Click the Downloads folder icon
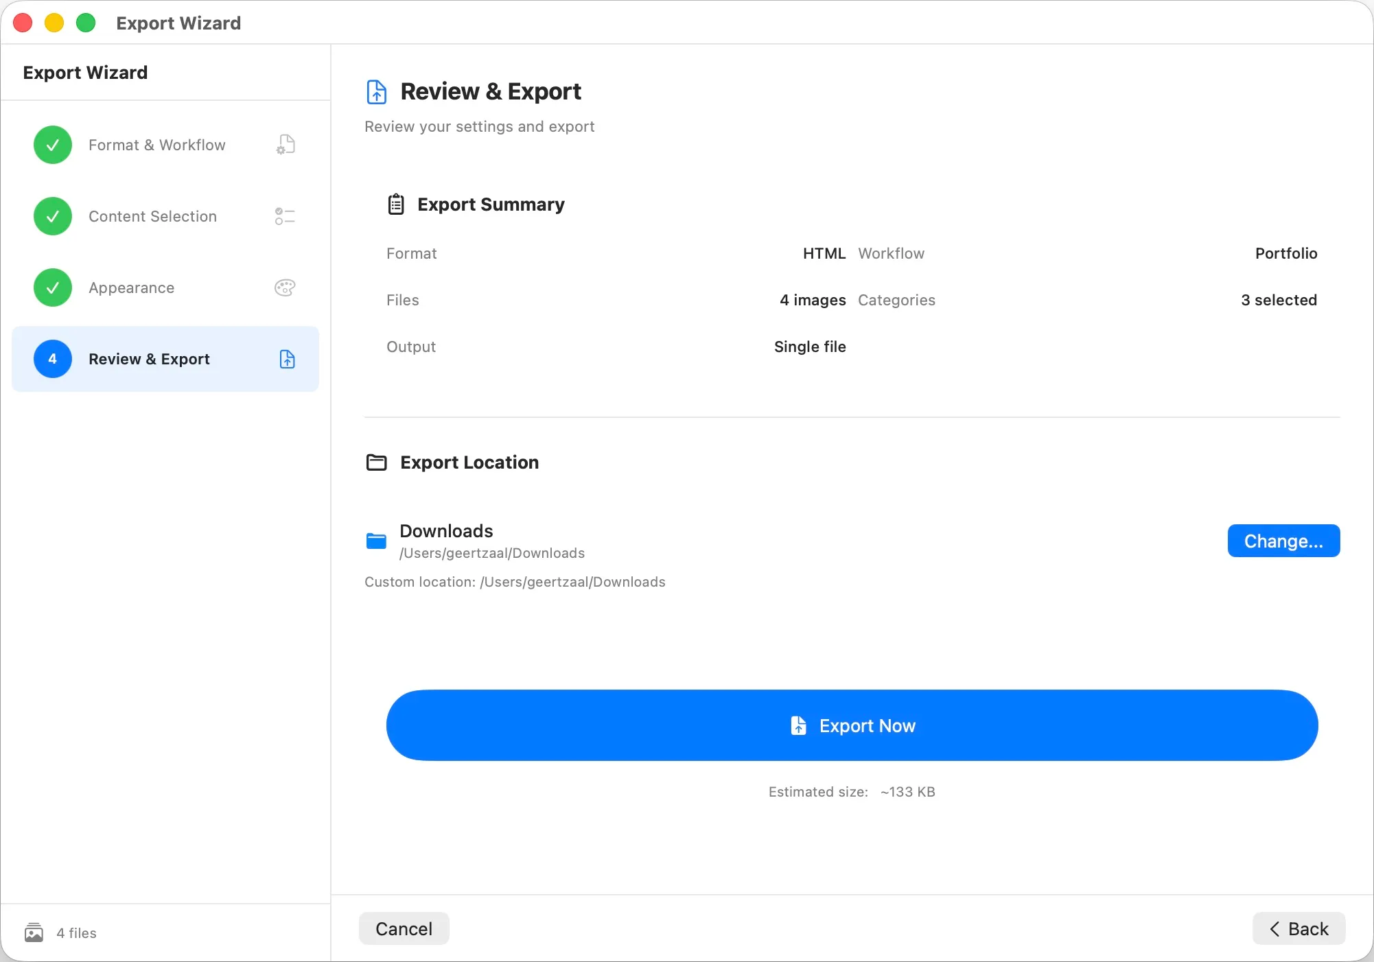The width and height of the screenshot is (1374, 962). point(377,541)
